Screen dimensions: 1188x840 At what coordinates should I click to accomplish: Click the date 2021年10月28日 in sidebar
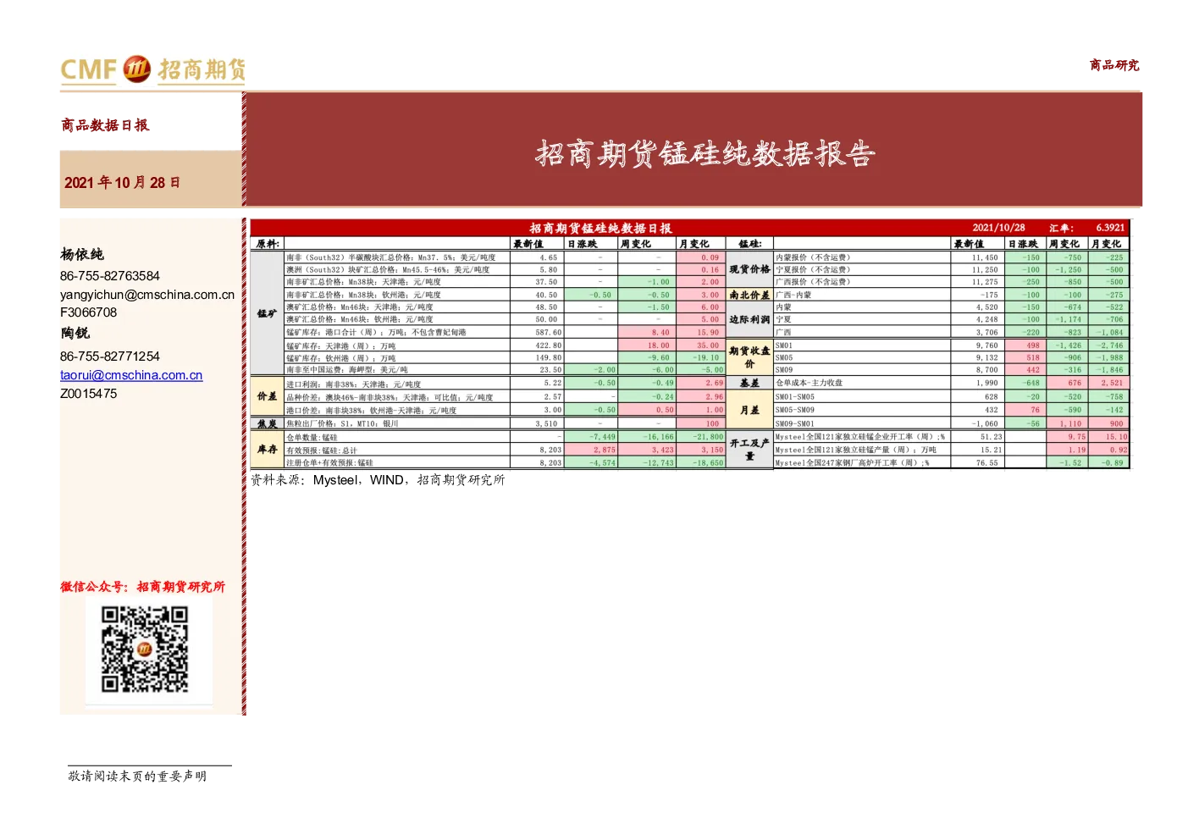coord(122,182)
